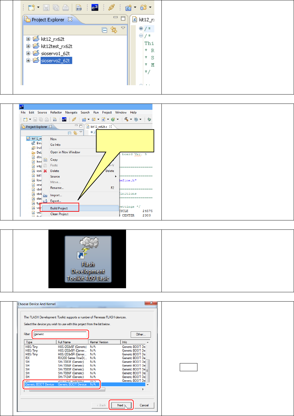Image resolution: width=294 pixels, height=416 pixels.
Task: Select the H8S/202x5F (Generic) row
Action: tap(84, 346)
